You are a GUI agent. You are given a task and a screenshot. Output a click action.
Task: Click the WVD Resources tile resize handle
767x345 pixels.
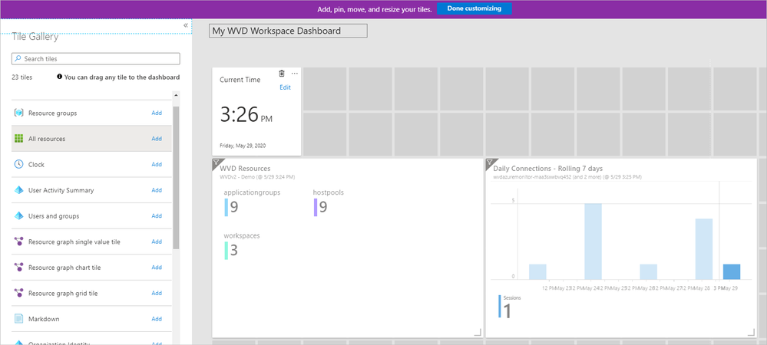[x=478, y=332]
